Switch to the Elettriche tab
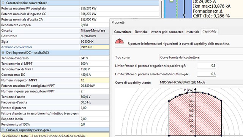The width and height of the screenshot is (243, 137). coord(141,32)
